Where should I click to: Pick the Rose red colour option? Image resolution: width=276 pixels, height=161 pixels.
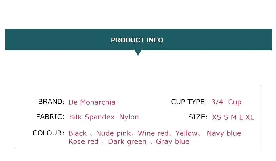83,142
